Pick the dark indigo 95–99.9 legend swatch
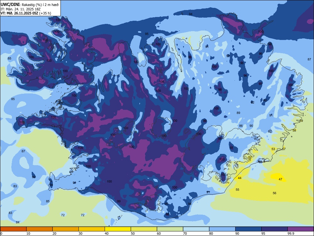 tap(274, 229)
